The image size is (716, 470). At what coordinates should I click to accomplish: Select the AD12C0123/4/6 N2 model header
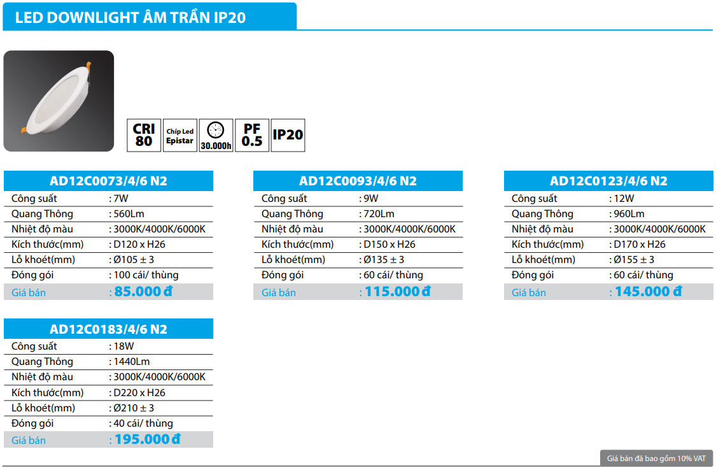pyautogui.click(x=608, y=181)
